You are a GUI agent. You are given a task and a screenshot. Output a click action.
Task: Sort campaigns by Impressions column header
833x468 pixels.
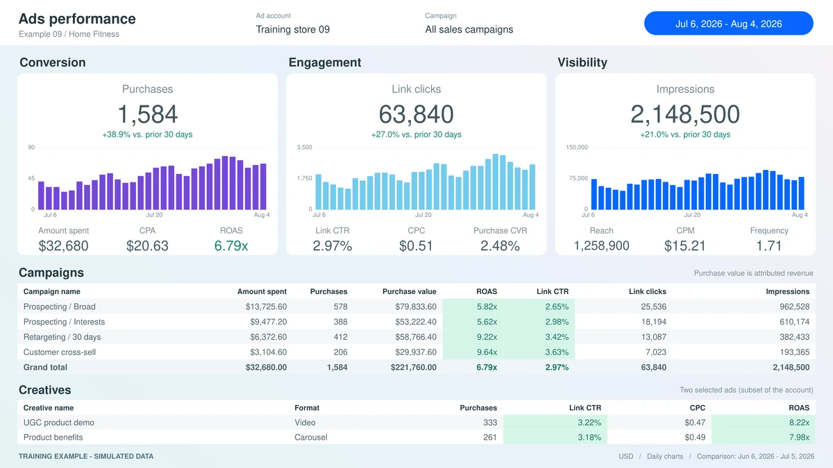tap(788, 291)
